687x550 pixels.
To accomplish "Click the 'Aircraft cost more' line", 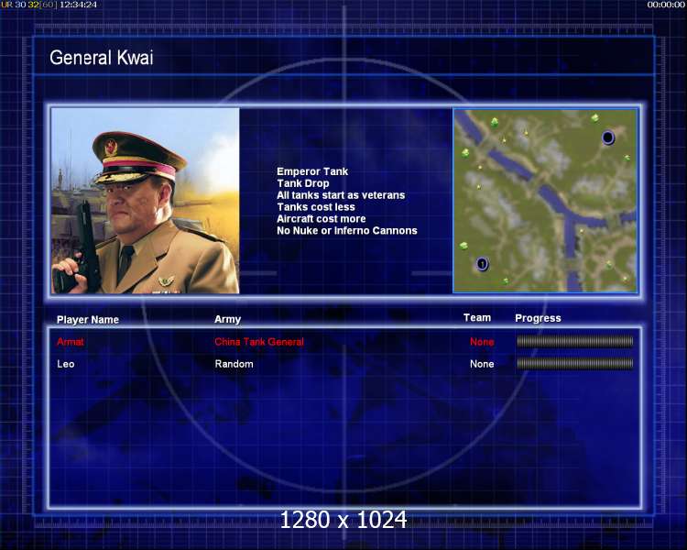I will click(322, 219).
